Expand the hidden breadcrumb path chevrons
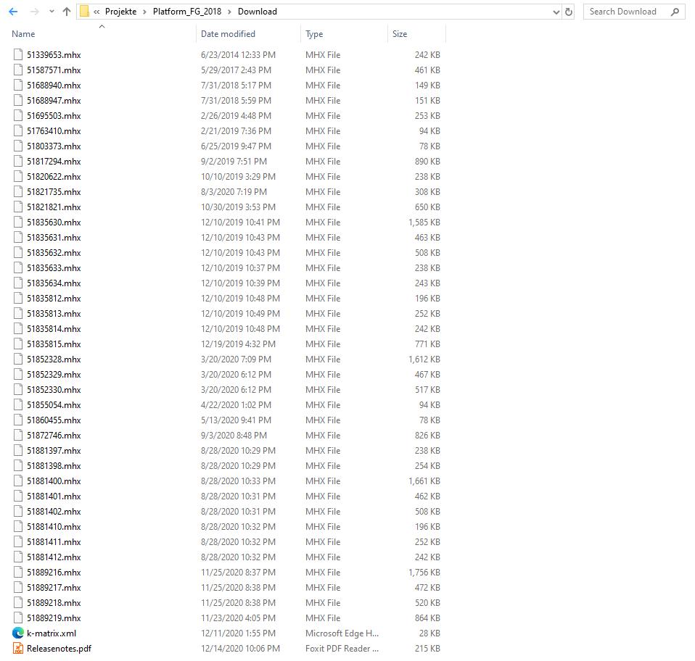The width and height of the screenshot is (695, 661). pyautogui.click(x=96, y=12)
